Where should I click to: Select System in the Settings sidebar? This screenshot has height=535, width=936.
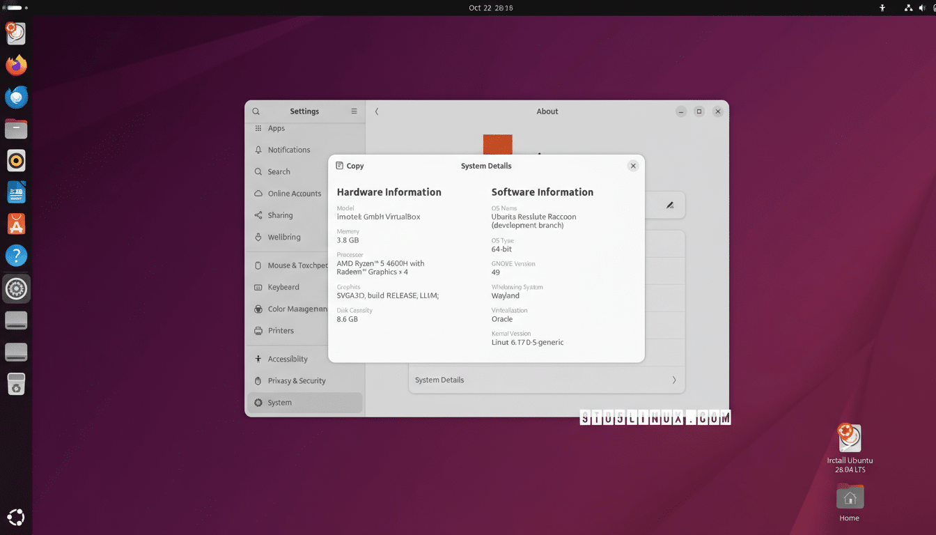[279, 402]
